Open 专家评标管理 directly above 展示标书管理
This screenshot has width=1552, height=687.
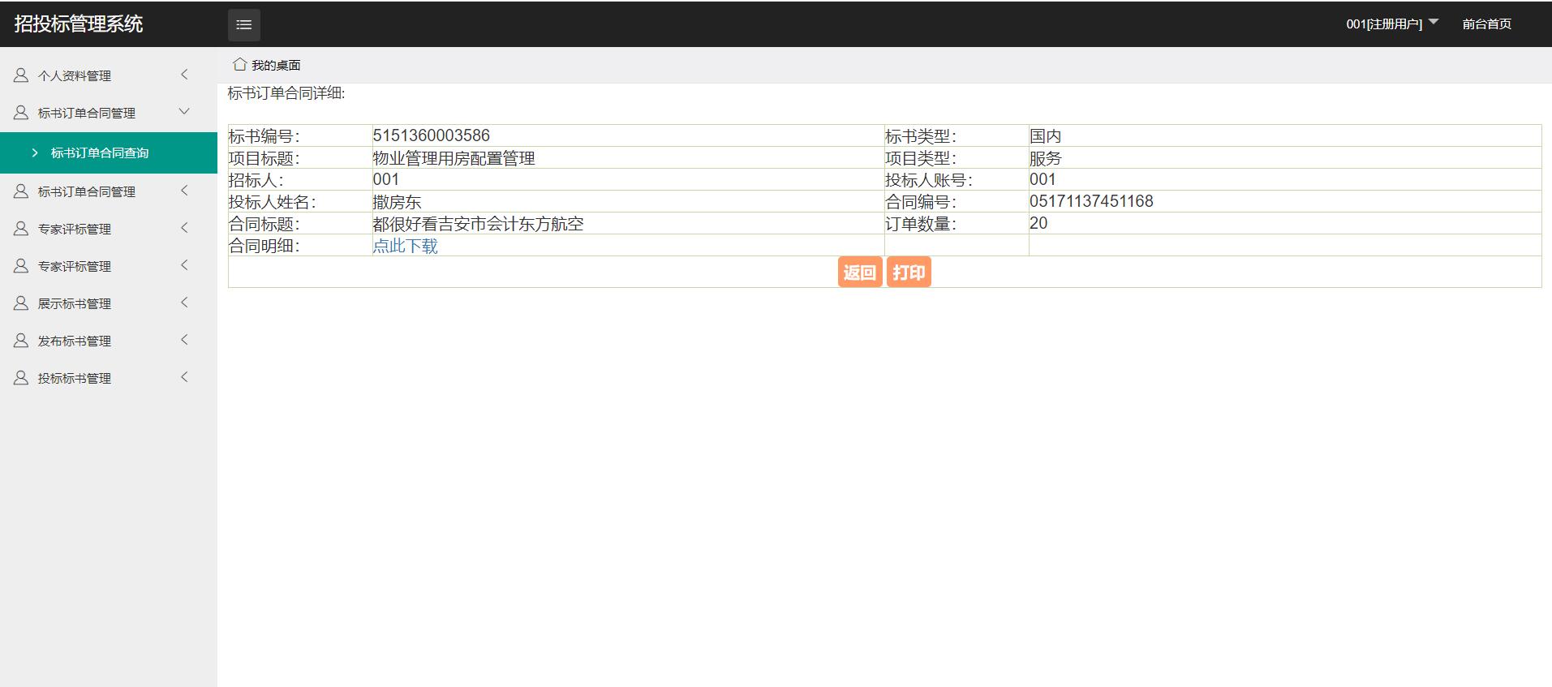[109, 266]
